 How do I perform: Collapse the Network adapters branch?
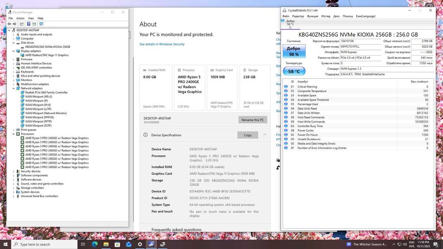pos(13,88)
